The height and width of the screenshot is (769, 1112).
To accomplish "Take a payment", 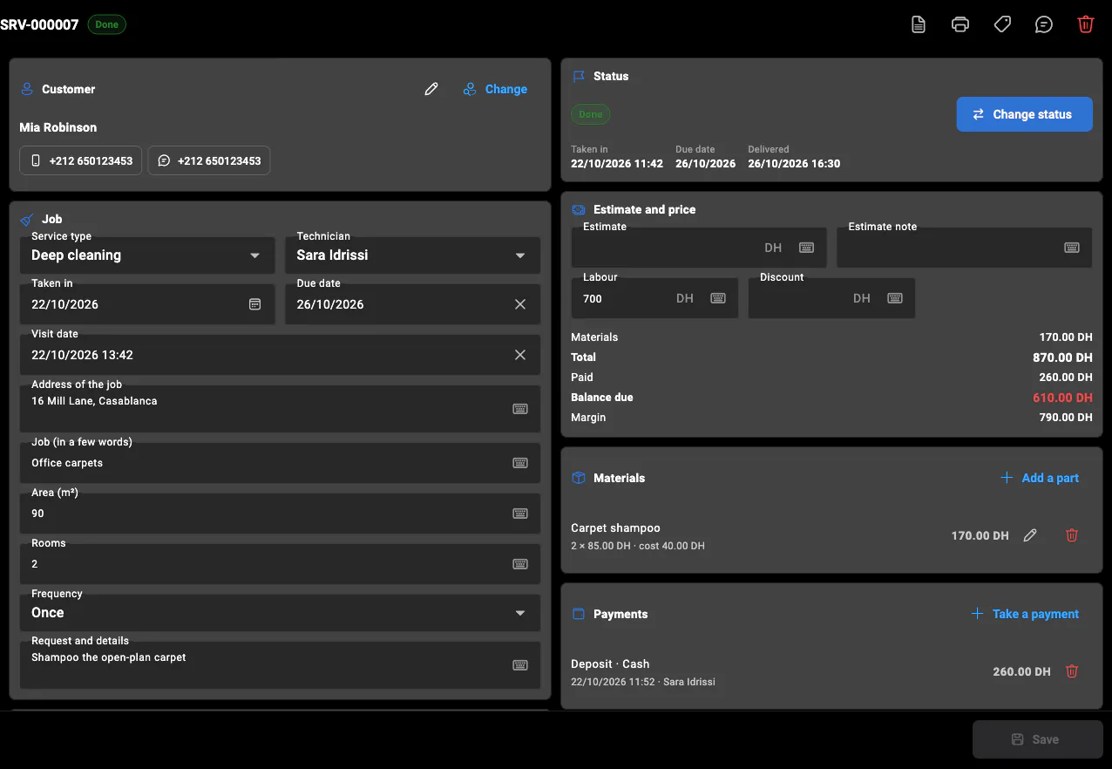I will coord(1025,614).
